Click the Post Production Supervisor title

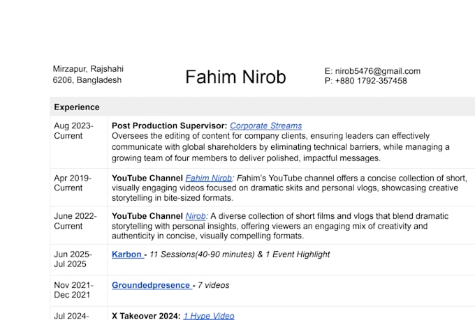(169, 125)
